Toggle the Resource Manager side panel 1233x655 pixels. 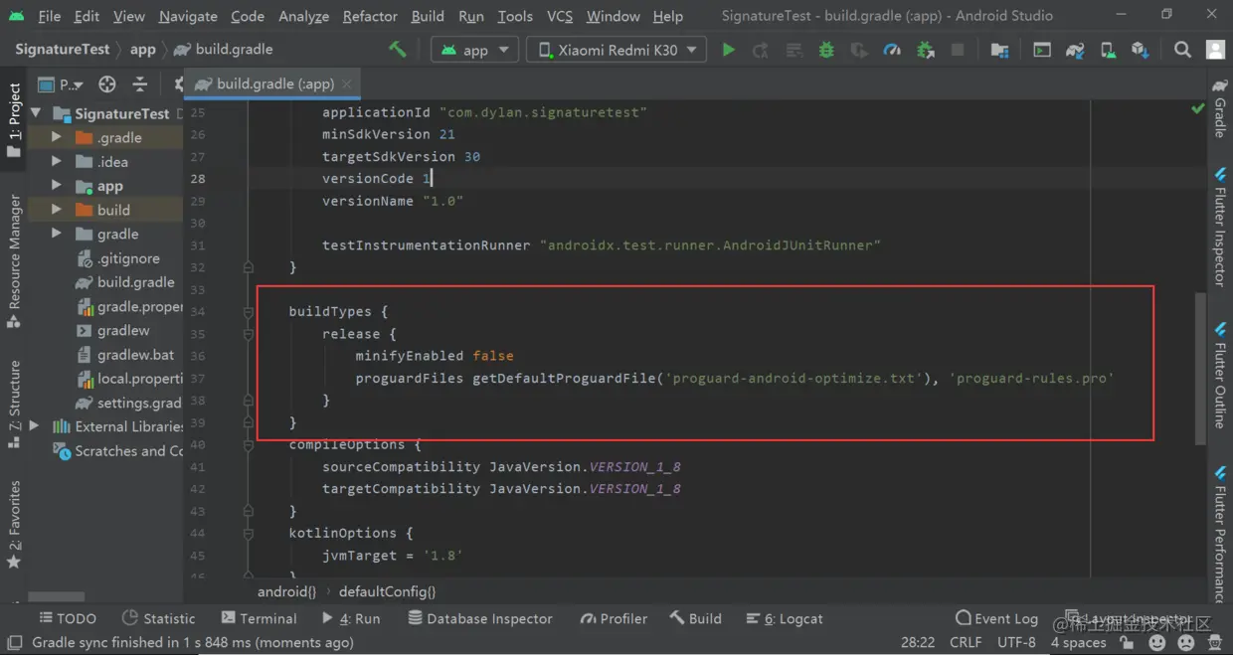click(14, 261)
